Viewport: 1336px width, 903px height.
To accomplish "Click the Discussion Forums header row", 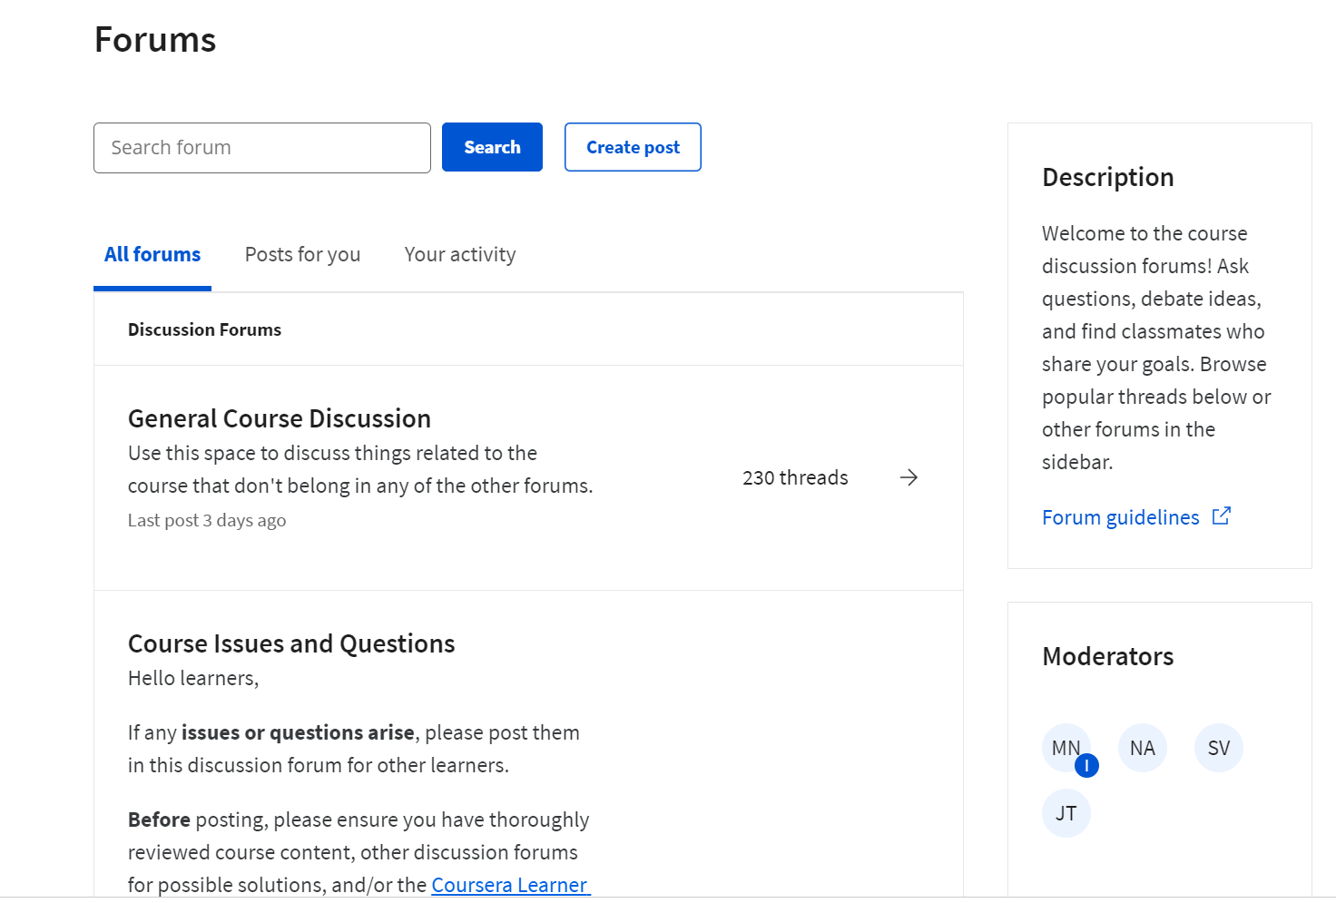I will click(204, 329).
